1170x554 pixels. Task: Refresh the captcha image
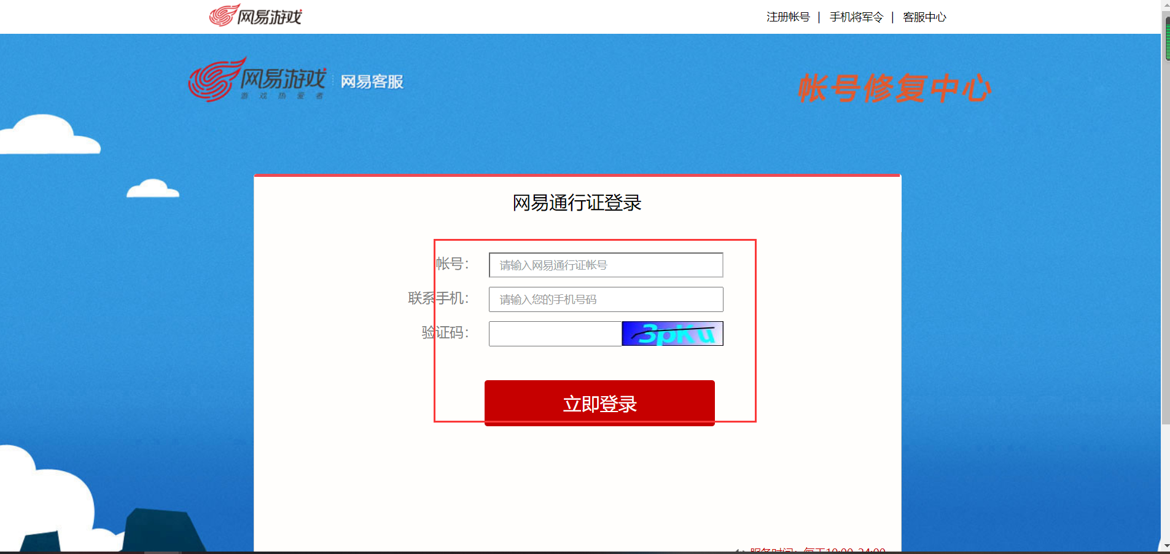pyautogui.click(x=673, y=334)
